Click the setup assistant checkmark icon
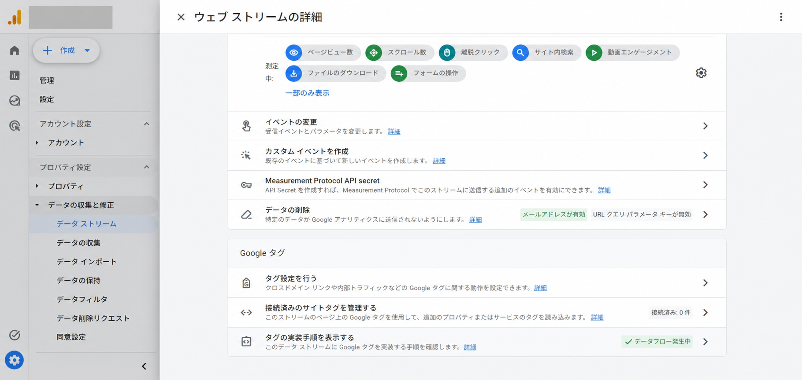 pos(15,335)
